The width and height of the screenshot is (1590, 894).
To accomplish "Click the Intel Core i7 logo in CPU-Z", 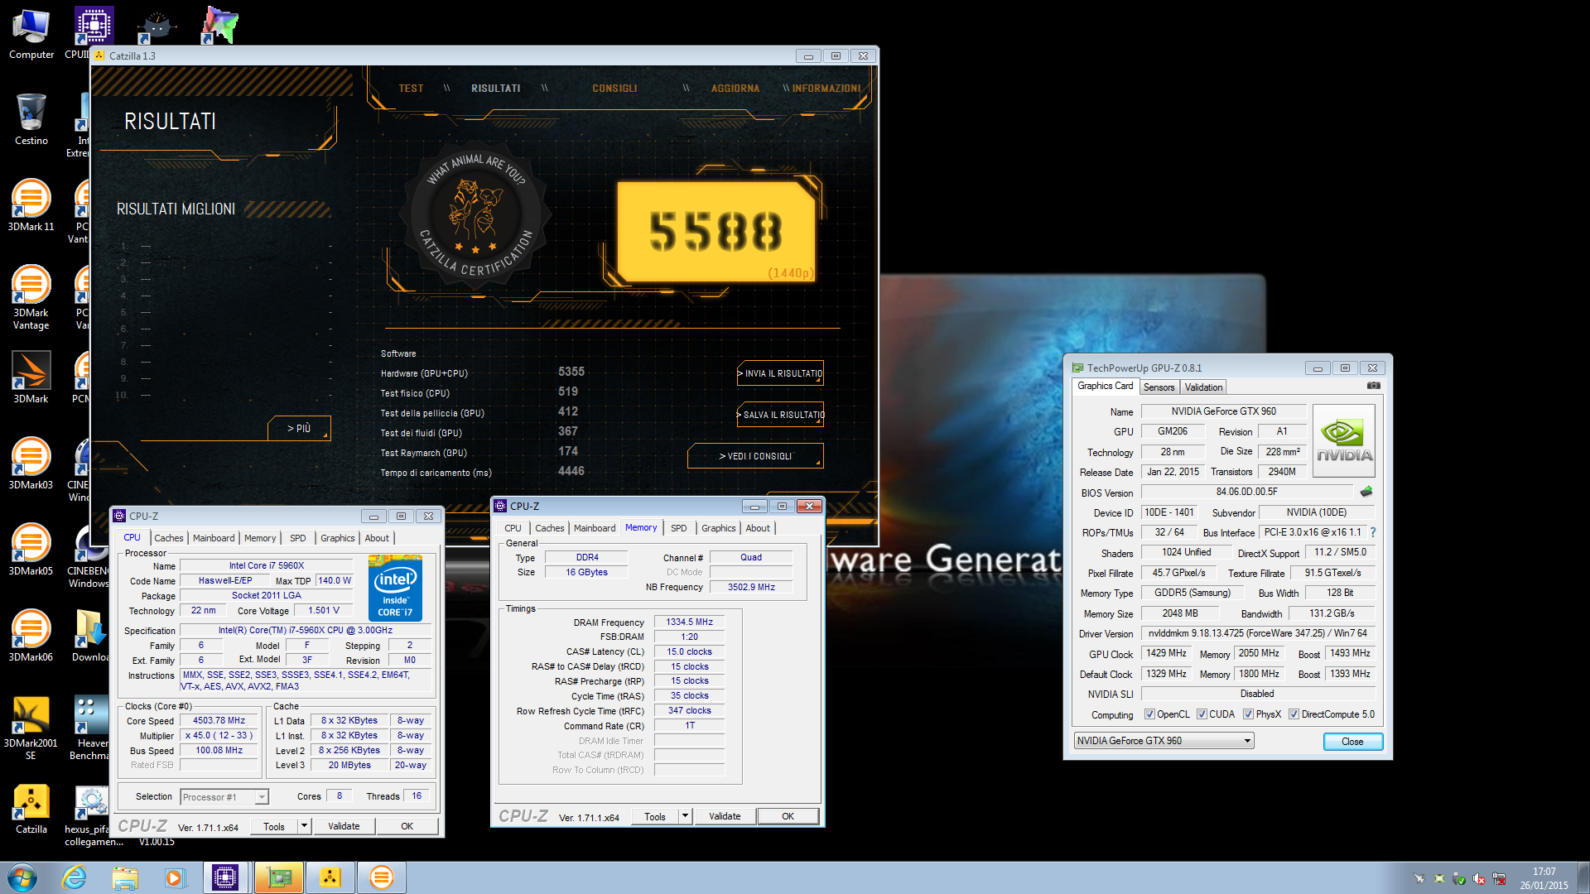I will coord(395,589).
